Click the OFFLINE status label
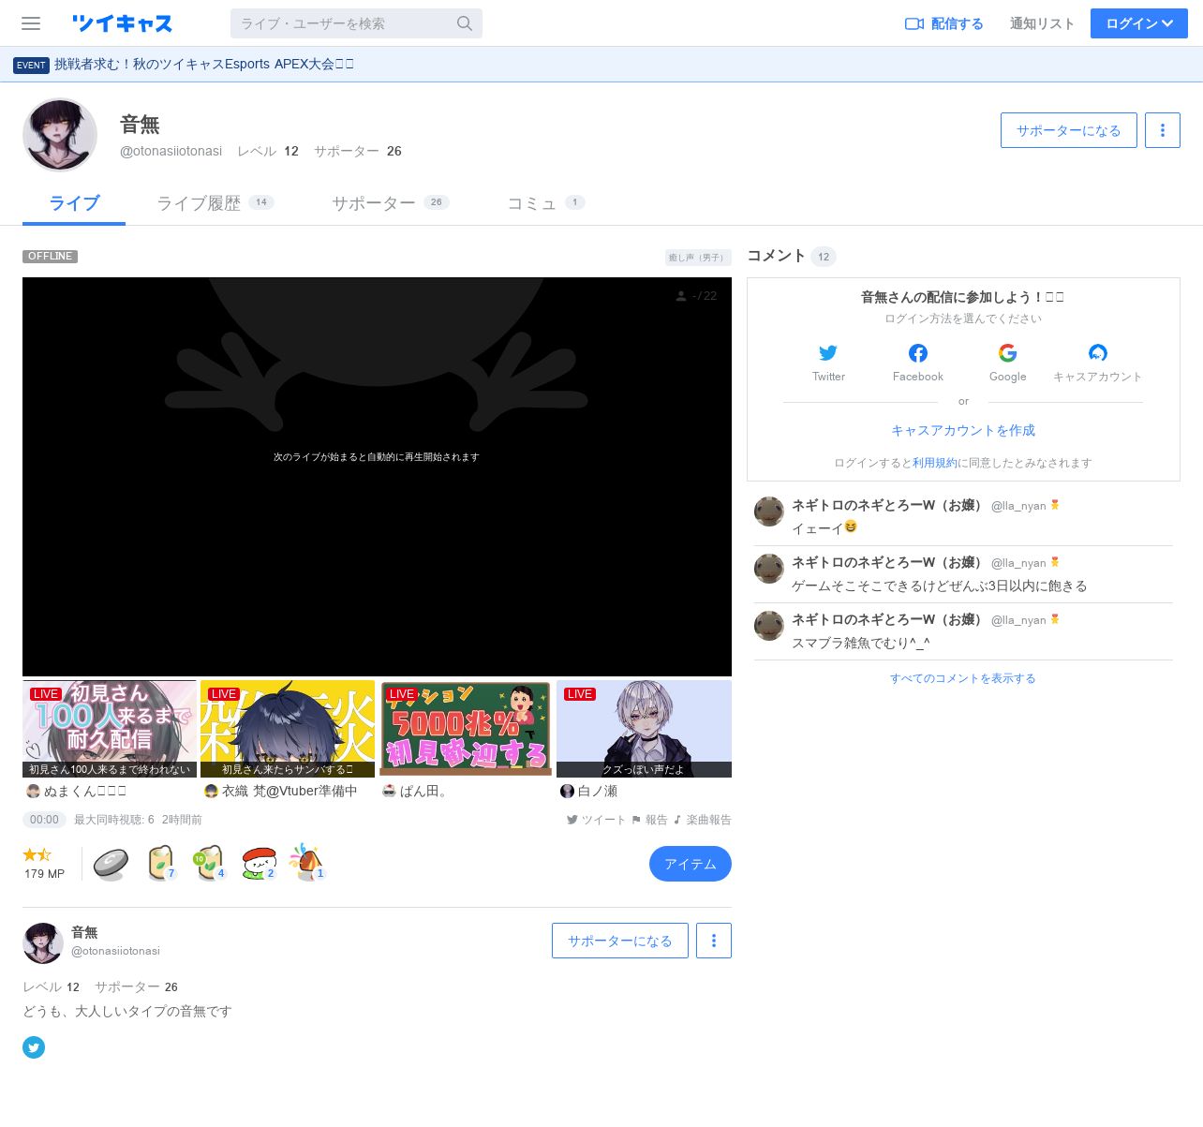This screenshot has width=1203, height=1127. tap(50, 257)
